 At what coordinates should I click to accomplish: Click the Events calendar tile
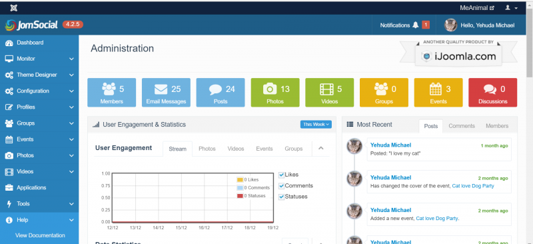tap(438, 93)
